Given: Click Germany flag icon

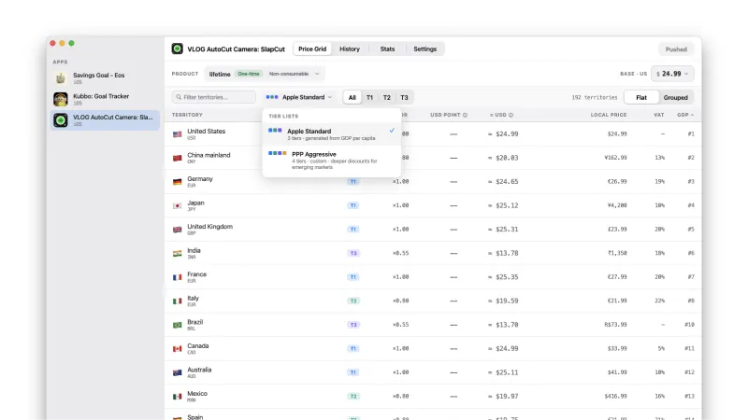Looking at the screenshot, I should (x=178, y=182).
